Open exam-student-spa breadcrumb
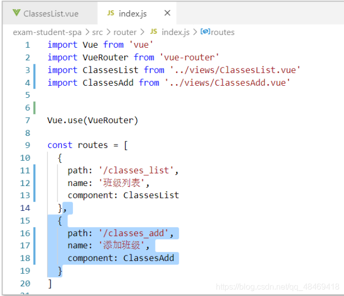Image resolution: width=344 pixels, height=296 pixels. tap(47, 32)
